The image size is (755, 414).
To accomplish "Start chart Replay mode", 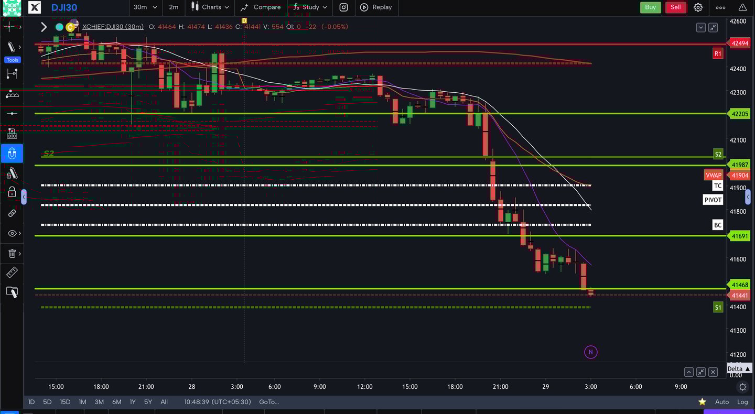I will click(x=376, y=7).
